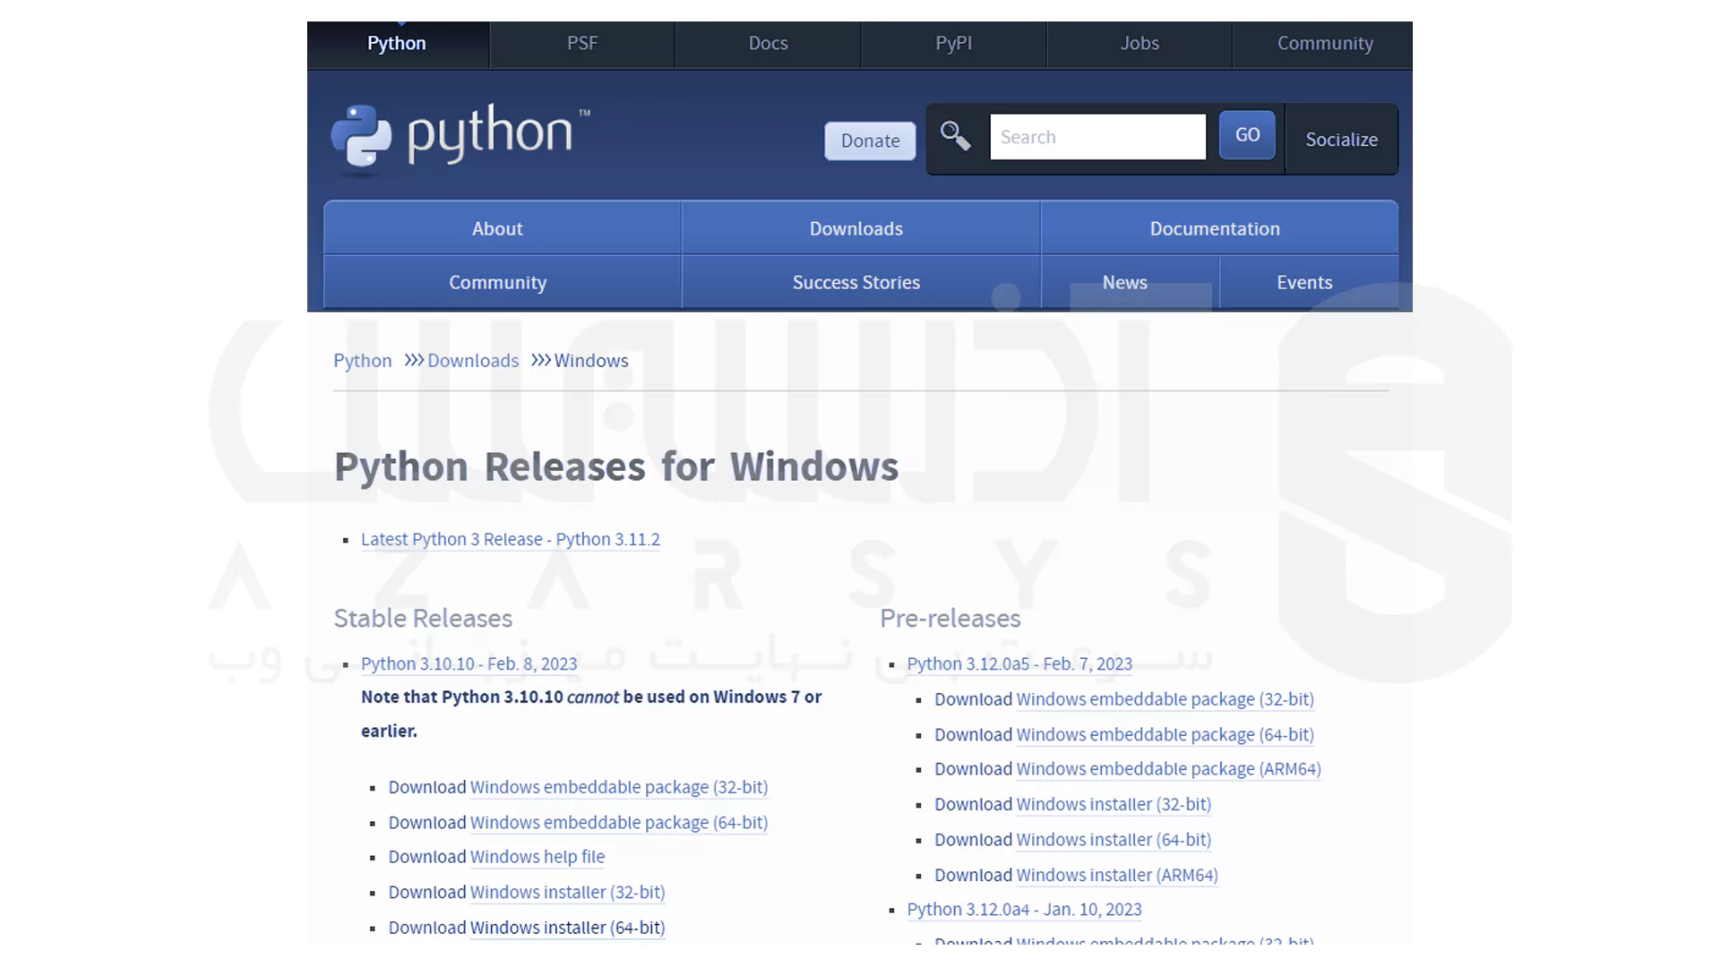Image resolution: width=1720 pixels, height=967 pixels.
Task: Click the search magnifier icon
Action: [956, 136]
